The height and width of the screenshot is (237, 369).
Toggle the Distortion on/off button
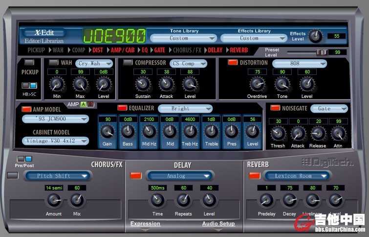pos(233,62)
